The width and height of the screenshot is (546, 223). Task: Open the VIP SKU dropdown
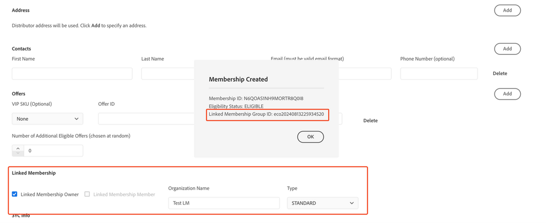coord(47,119)
